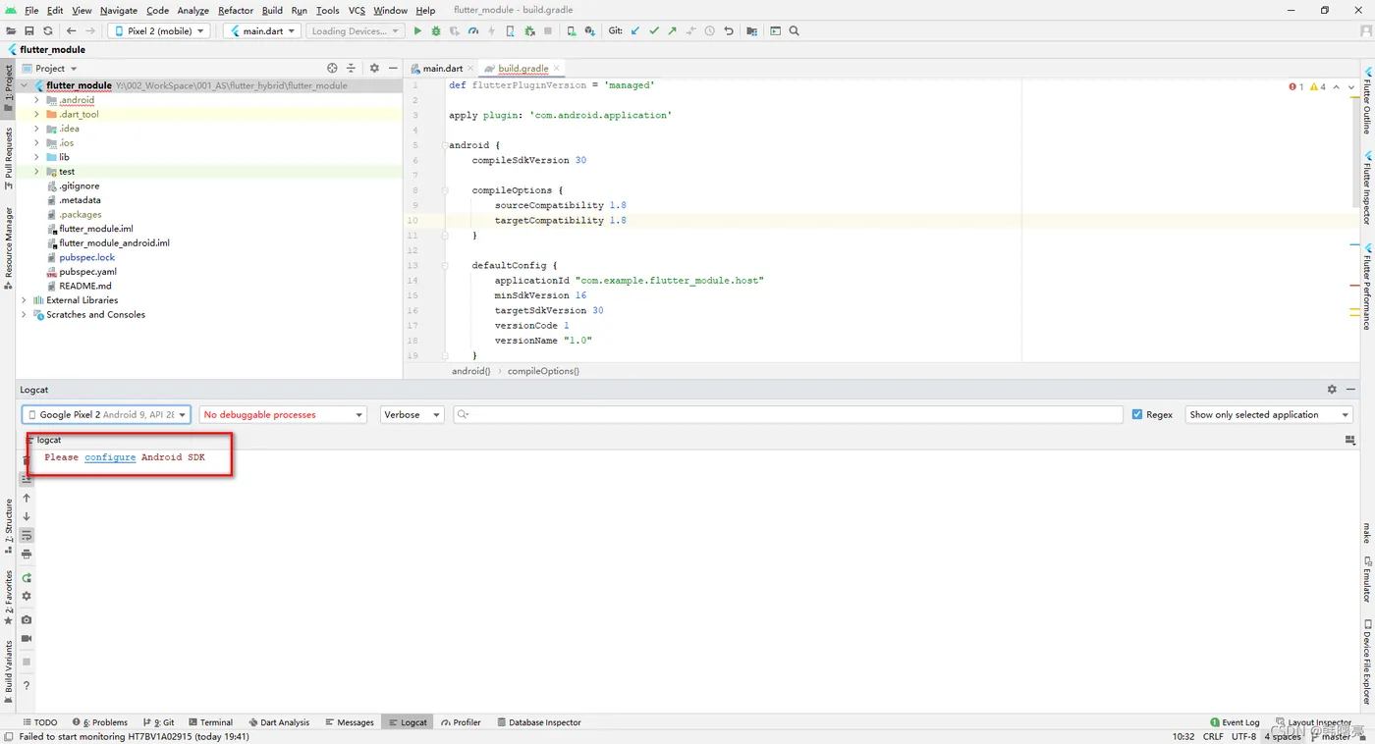
Task: Click the Sync refresh icon in top toolbar
Action: pos(47,31)
